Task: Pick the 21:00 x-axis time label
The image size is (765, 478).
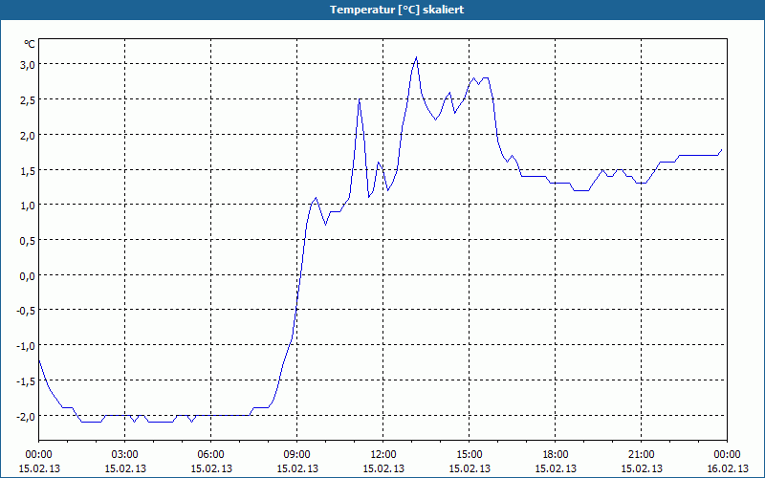Action: point(641,455)
